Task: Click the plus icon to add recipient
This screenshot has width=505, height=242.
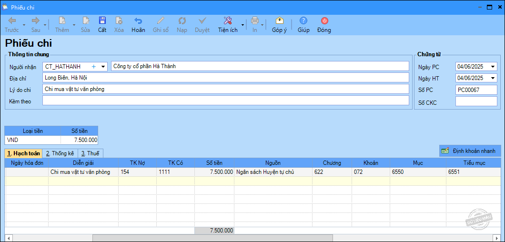Action: pos(94,66)
